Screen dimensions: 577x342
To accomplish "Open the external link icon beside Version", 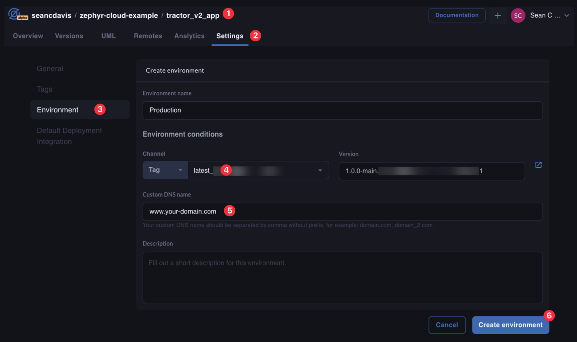I will click(538, 165).
